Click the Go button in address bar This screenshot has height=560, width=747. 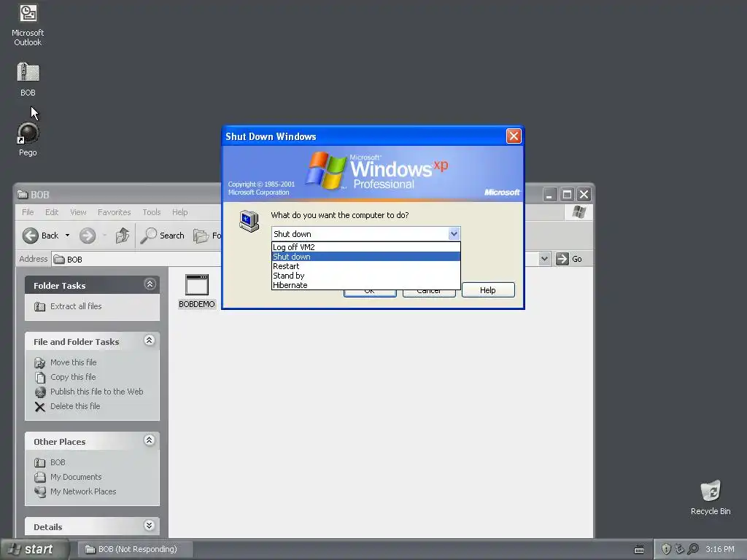tap(570, 259)
